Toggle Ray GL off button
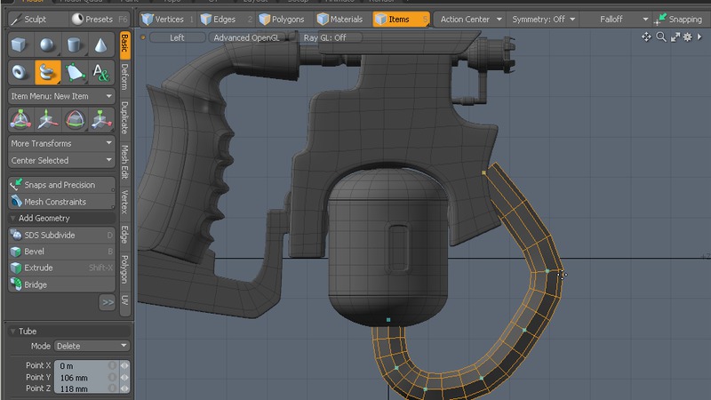Viewport: 711px width, 400px height. point(324,37)
